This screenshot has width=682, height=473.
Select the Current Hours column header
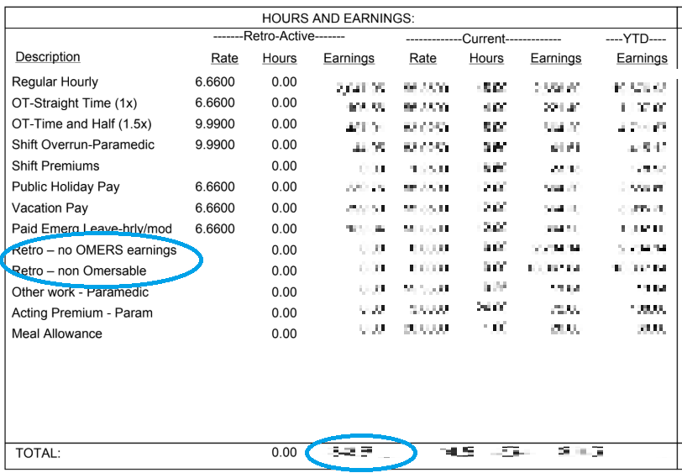[486, 58]
